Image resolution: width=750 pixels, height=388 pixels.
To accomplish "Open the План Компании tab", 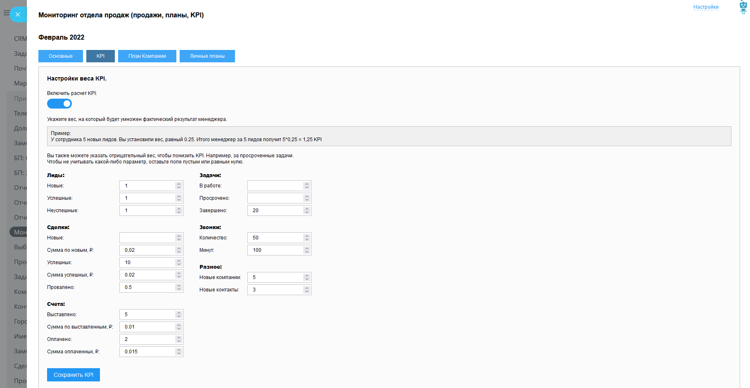I will coord(147,56).
